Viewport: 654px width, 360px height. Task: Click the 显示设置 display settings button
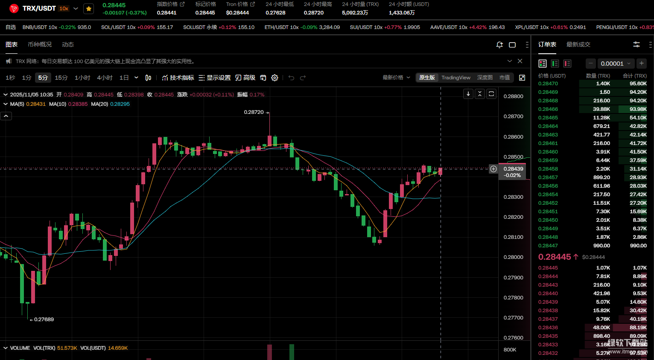pyautogui.click(x=214, y=78)
